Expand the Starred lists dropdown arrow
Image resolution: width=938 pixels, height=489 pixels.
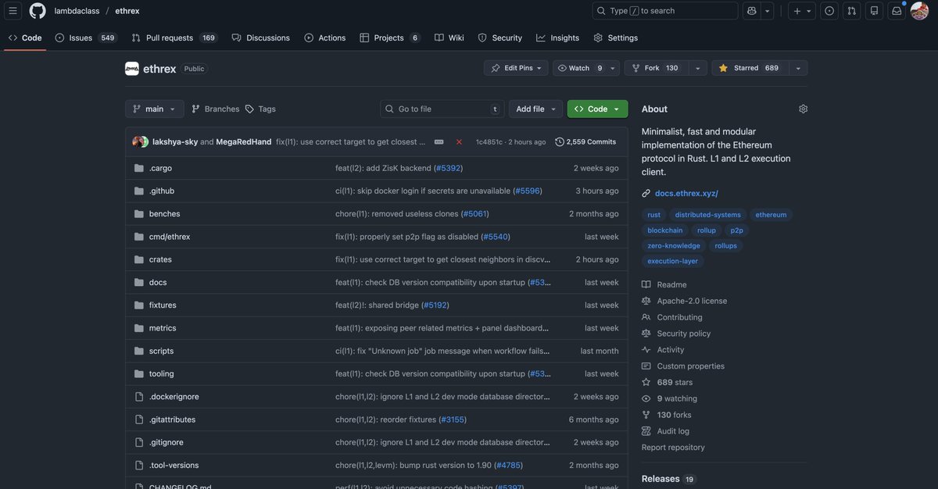(x=798, y=68)
